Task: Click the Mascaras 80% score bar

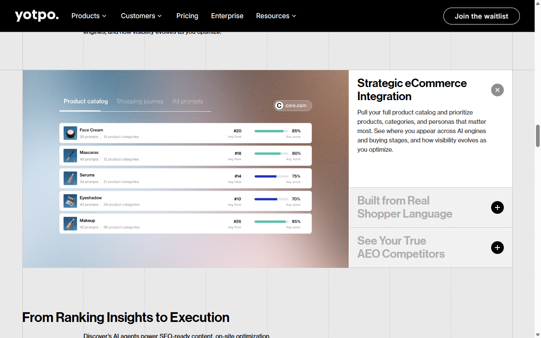Action: tap(271, 153)
